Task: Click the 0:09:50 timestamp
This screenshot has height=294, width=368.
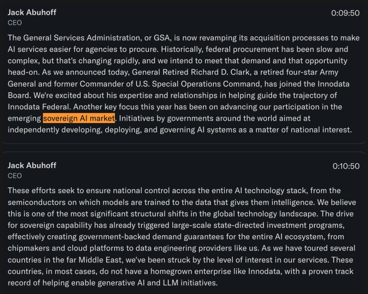Action: coord(345,13)
